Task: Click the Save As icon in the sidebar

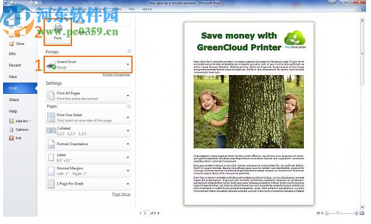Action: point(11,27)
